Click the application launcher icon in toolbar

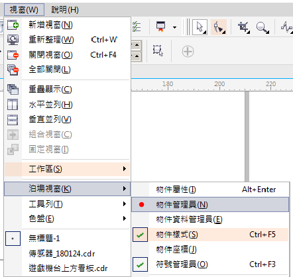pos(161,27)
